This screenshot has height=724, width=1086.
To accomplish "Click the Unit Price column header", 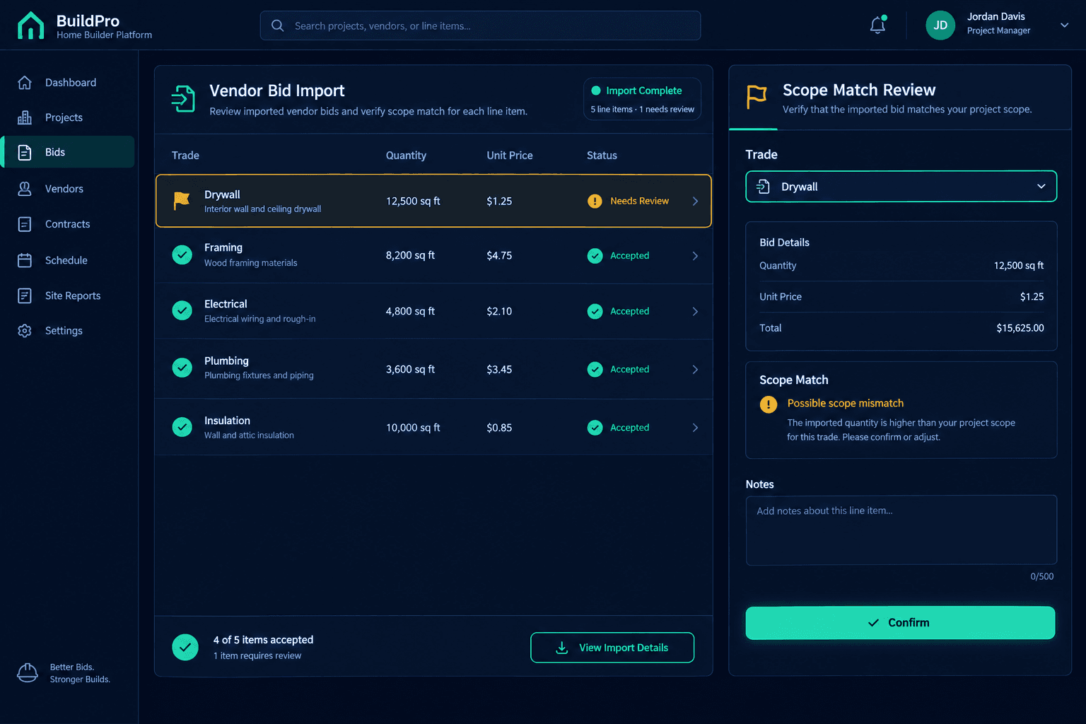I will 510,156.
